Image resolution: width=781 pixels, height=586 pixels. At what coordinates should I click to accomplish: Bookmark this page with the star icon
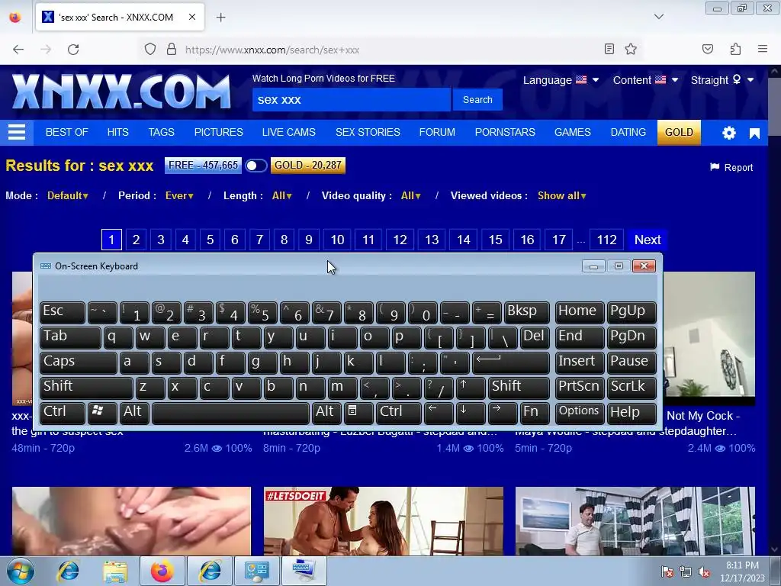click(x=631, y=49)
